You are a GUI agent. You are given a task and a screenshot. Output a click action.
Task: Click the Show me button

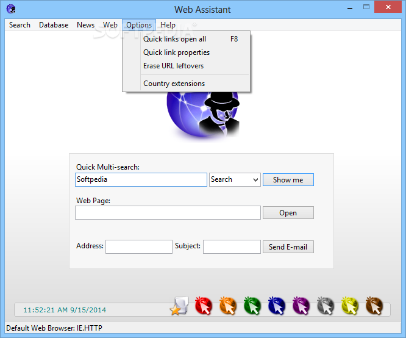click(288, 179)
